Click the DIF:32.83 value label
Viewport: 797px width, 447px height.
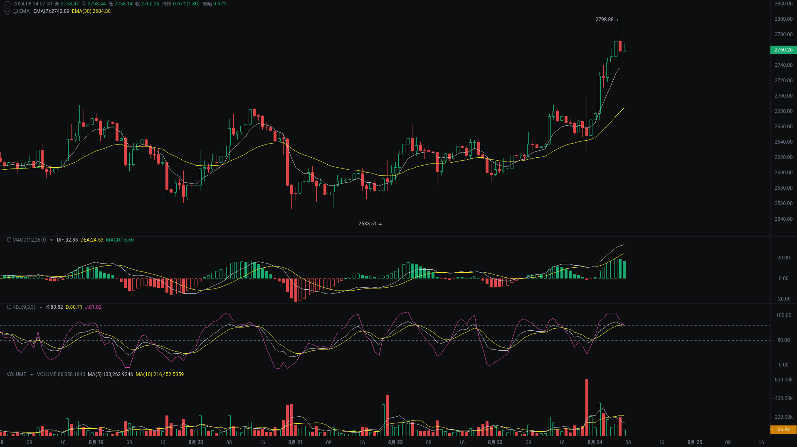67,240
